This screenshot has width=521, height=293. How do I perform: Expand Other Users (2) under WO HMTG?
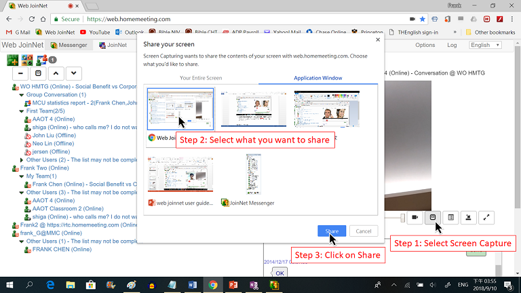click(22, 160)
